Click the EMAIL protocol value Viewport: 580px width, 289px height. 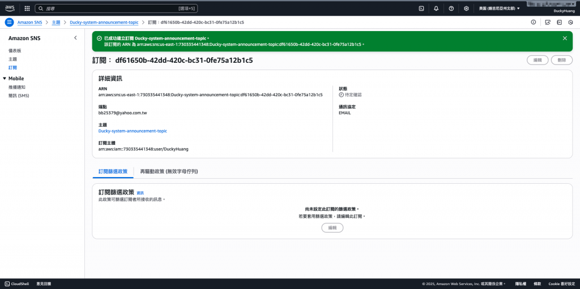345,113
